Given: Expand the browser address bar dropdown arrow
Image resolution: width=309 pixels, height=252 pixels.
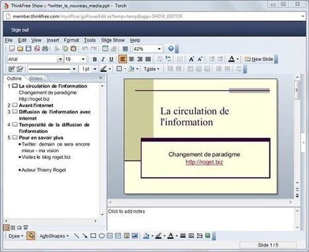Looking at the screenshot, I should [x=302, y=17].
